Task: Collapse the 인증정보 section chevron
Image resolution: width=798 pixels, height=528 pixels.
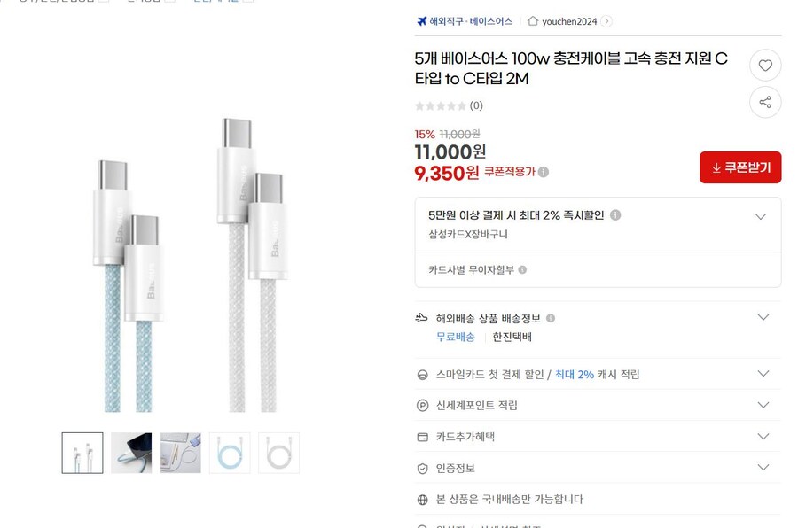Action: click(763, 467)
